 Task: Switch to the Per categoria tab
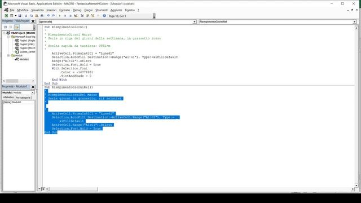click(x=23, y=98)
